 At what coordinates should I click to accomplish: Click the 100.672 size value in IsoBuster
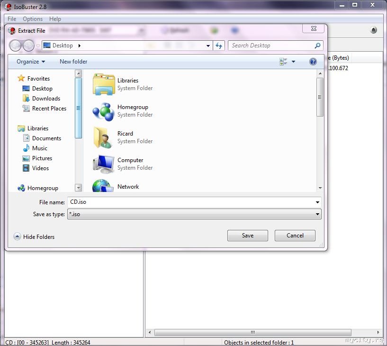(x=338, y=68)
